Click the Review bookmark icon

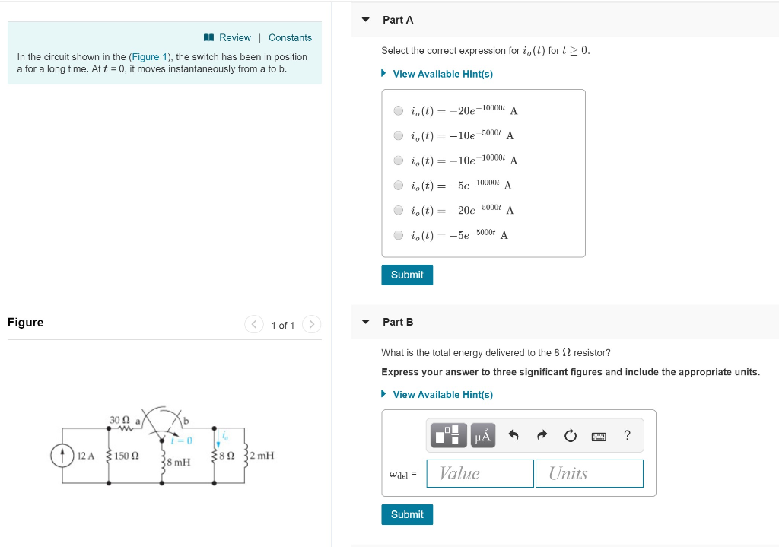tap(208, 37)
